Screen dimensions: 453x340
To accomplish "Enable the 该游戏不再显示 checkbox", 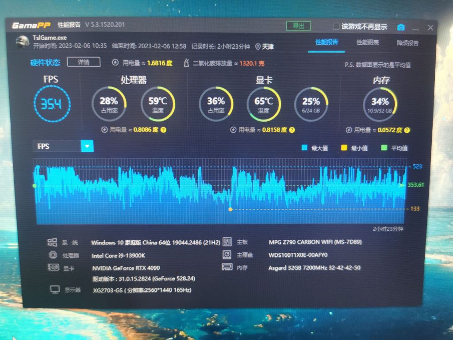I will point(335,26).
